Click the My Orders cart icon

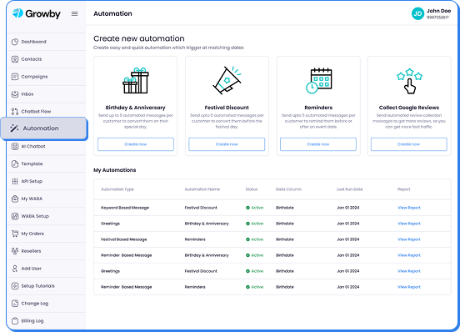point(15,234)
